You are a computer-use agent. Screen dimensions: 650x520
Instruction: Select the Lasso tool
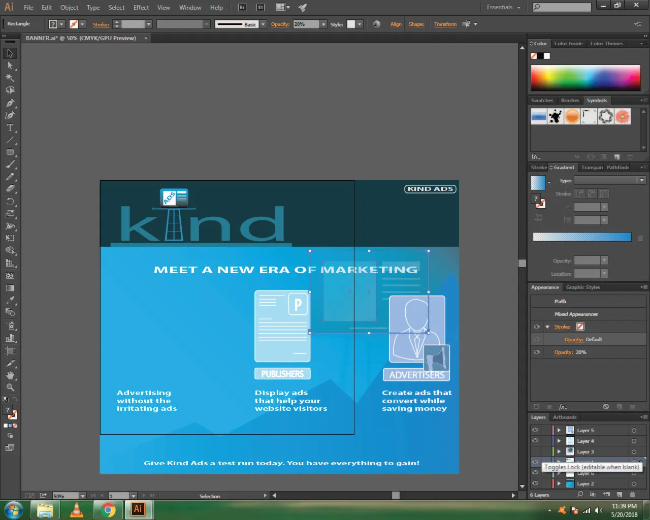(x=10, y=90)
